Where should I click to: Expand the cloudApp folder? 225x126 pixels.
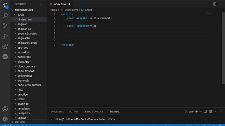(x=15, y=62)
